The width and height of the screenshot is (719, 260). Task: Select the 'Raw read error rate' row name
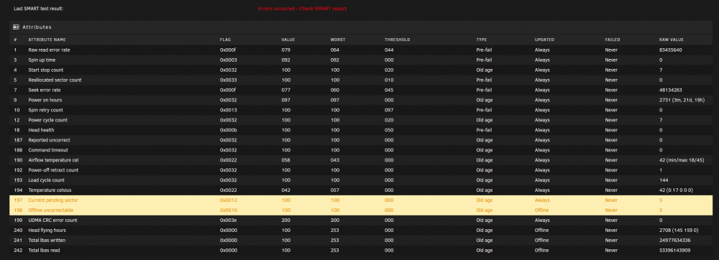(49, 50)
